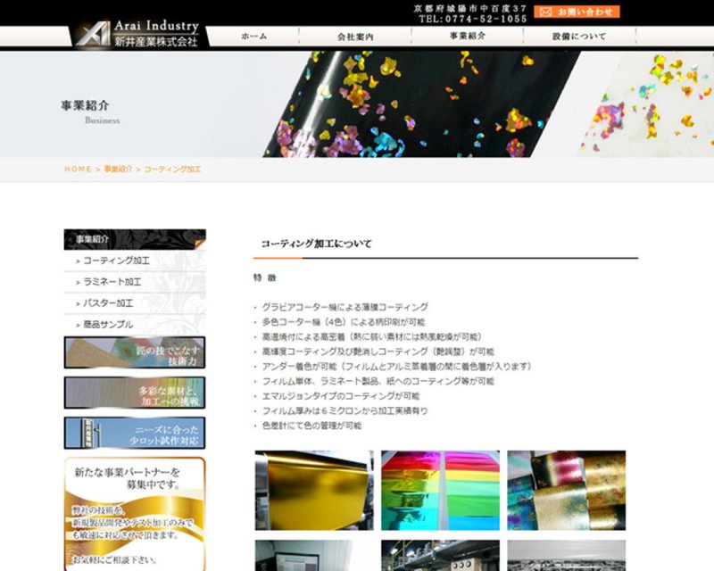The height and width of the screenshot is (571, 714).
Task: Click the patterned gold foil samples photo
Action: [x=566, y=490]
